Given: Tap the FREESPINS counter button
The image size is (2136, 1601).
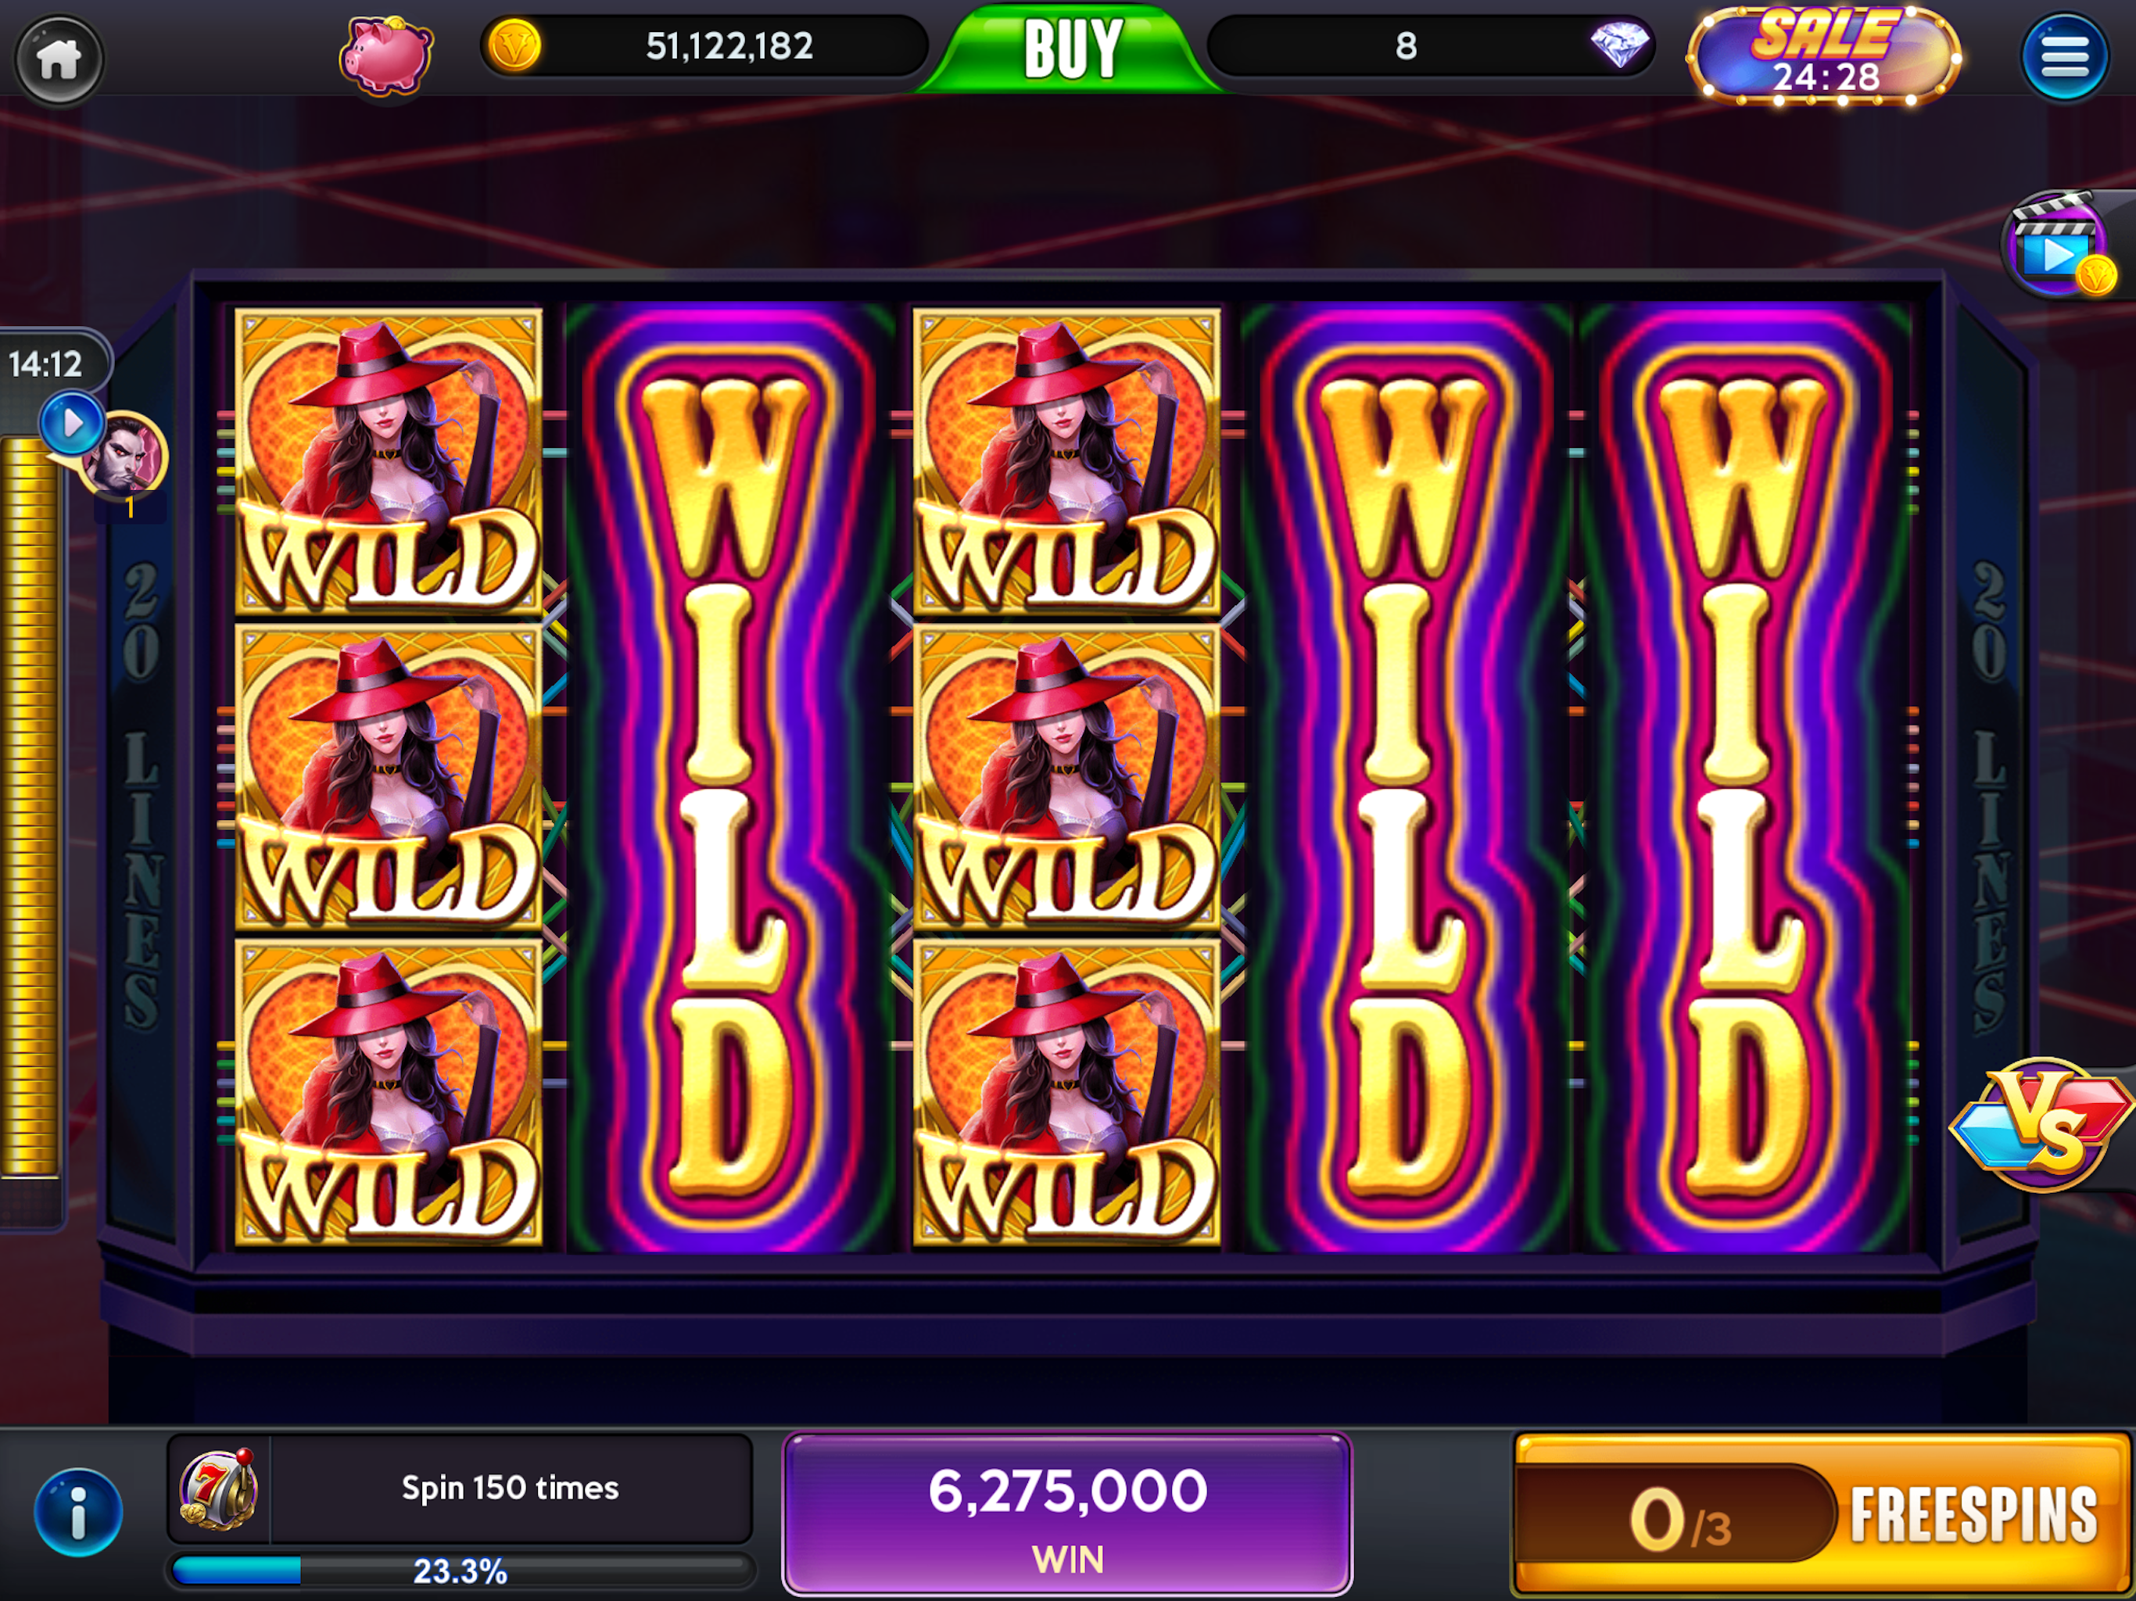Looking at the screenshot, I should pos(1821,1513).
